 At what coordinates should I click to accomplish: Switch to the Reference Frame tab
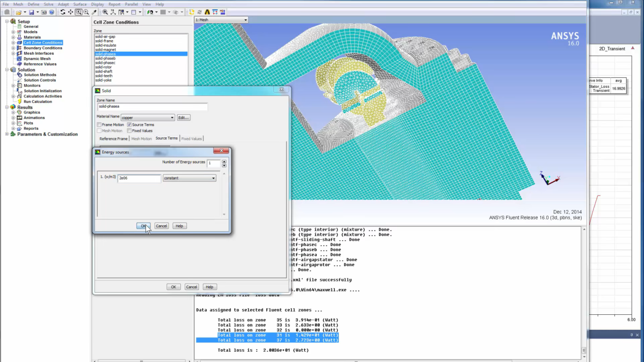(x=113, y=138)
